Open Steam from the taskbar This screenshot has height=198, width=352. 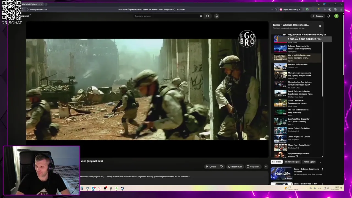coord(122,188)
